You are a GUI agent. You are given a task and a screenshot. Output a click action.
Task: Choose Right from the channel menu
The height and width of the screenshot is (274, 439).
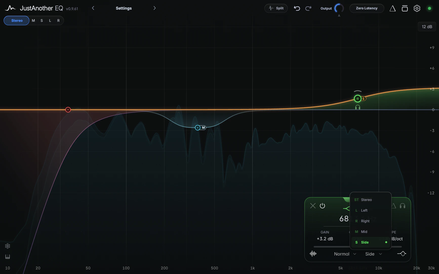pos(370,221)
